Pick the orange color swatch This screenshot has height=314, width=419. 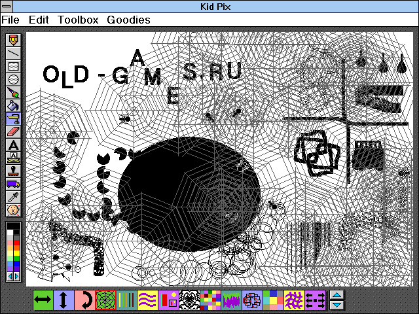pyautogui.click(x=16, y=248)
